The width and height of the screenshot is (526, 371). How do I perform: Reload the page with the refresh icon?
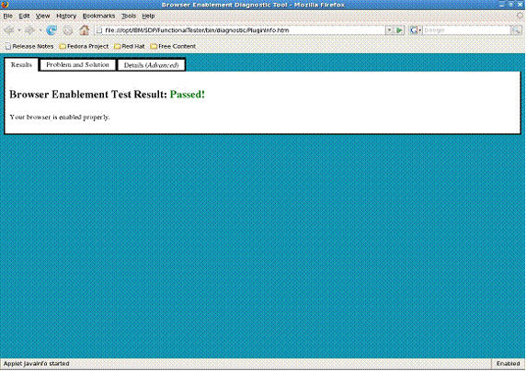(51, 30)
